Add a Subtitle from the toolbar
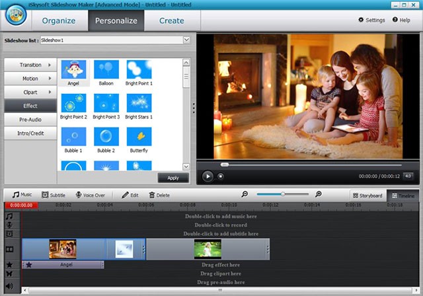Image resolution: width=423 pixels, height=296 pixels. pos(54,195)
